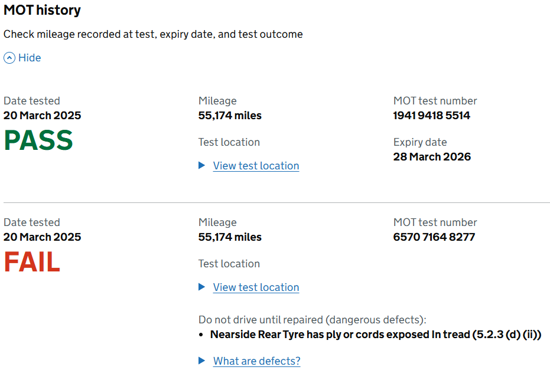Select Date tested label in PASS section

point(31,101)
